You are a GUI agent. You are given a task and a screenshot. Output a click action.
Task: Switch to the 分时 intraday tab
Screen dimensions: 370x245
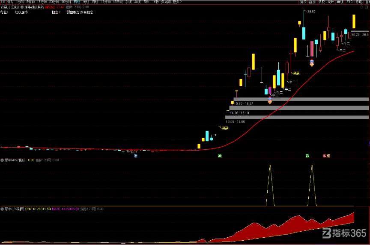[x=11, y=2]
